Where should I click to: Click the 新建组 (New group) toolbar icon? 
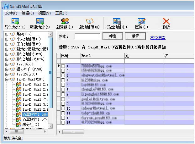(65, 21)
